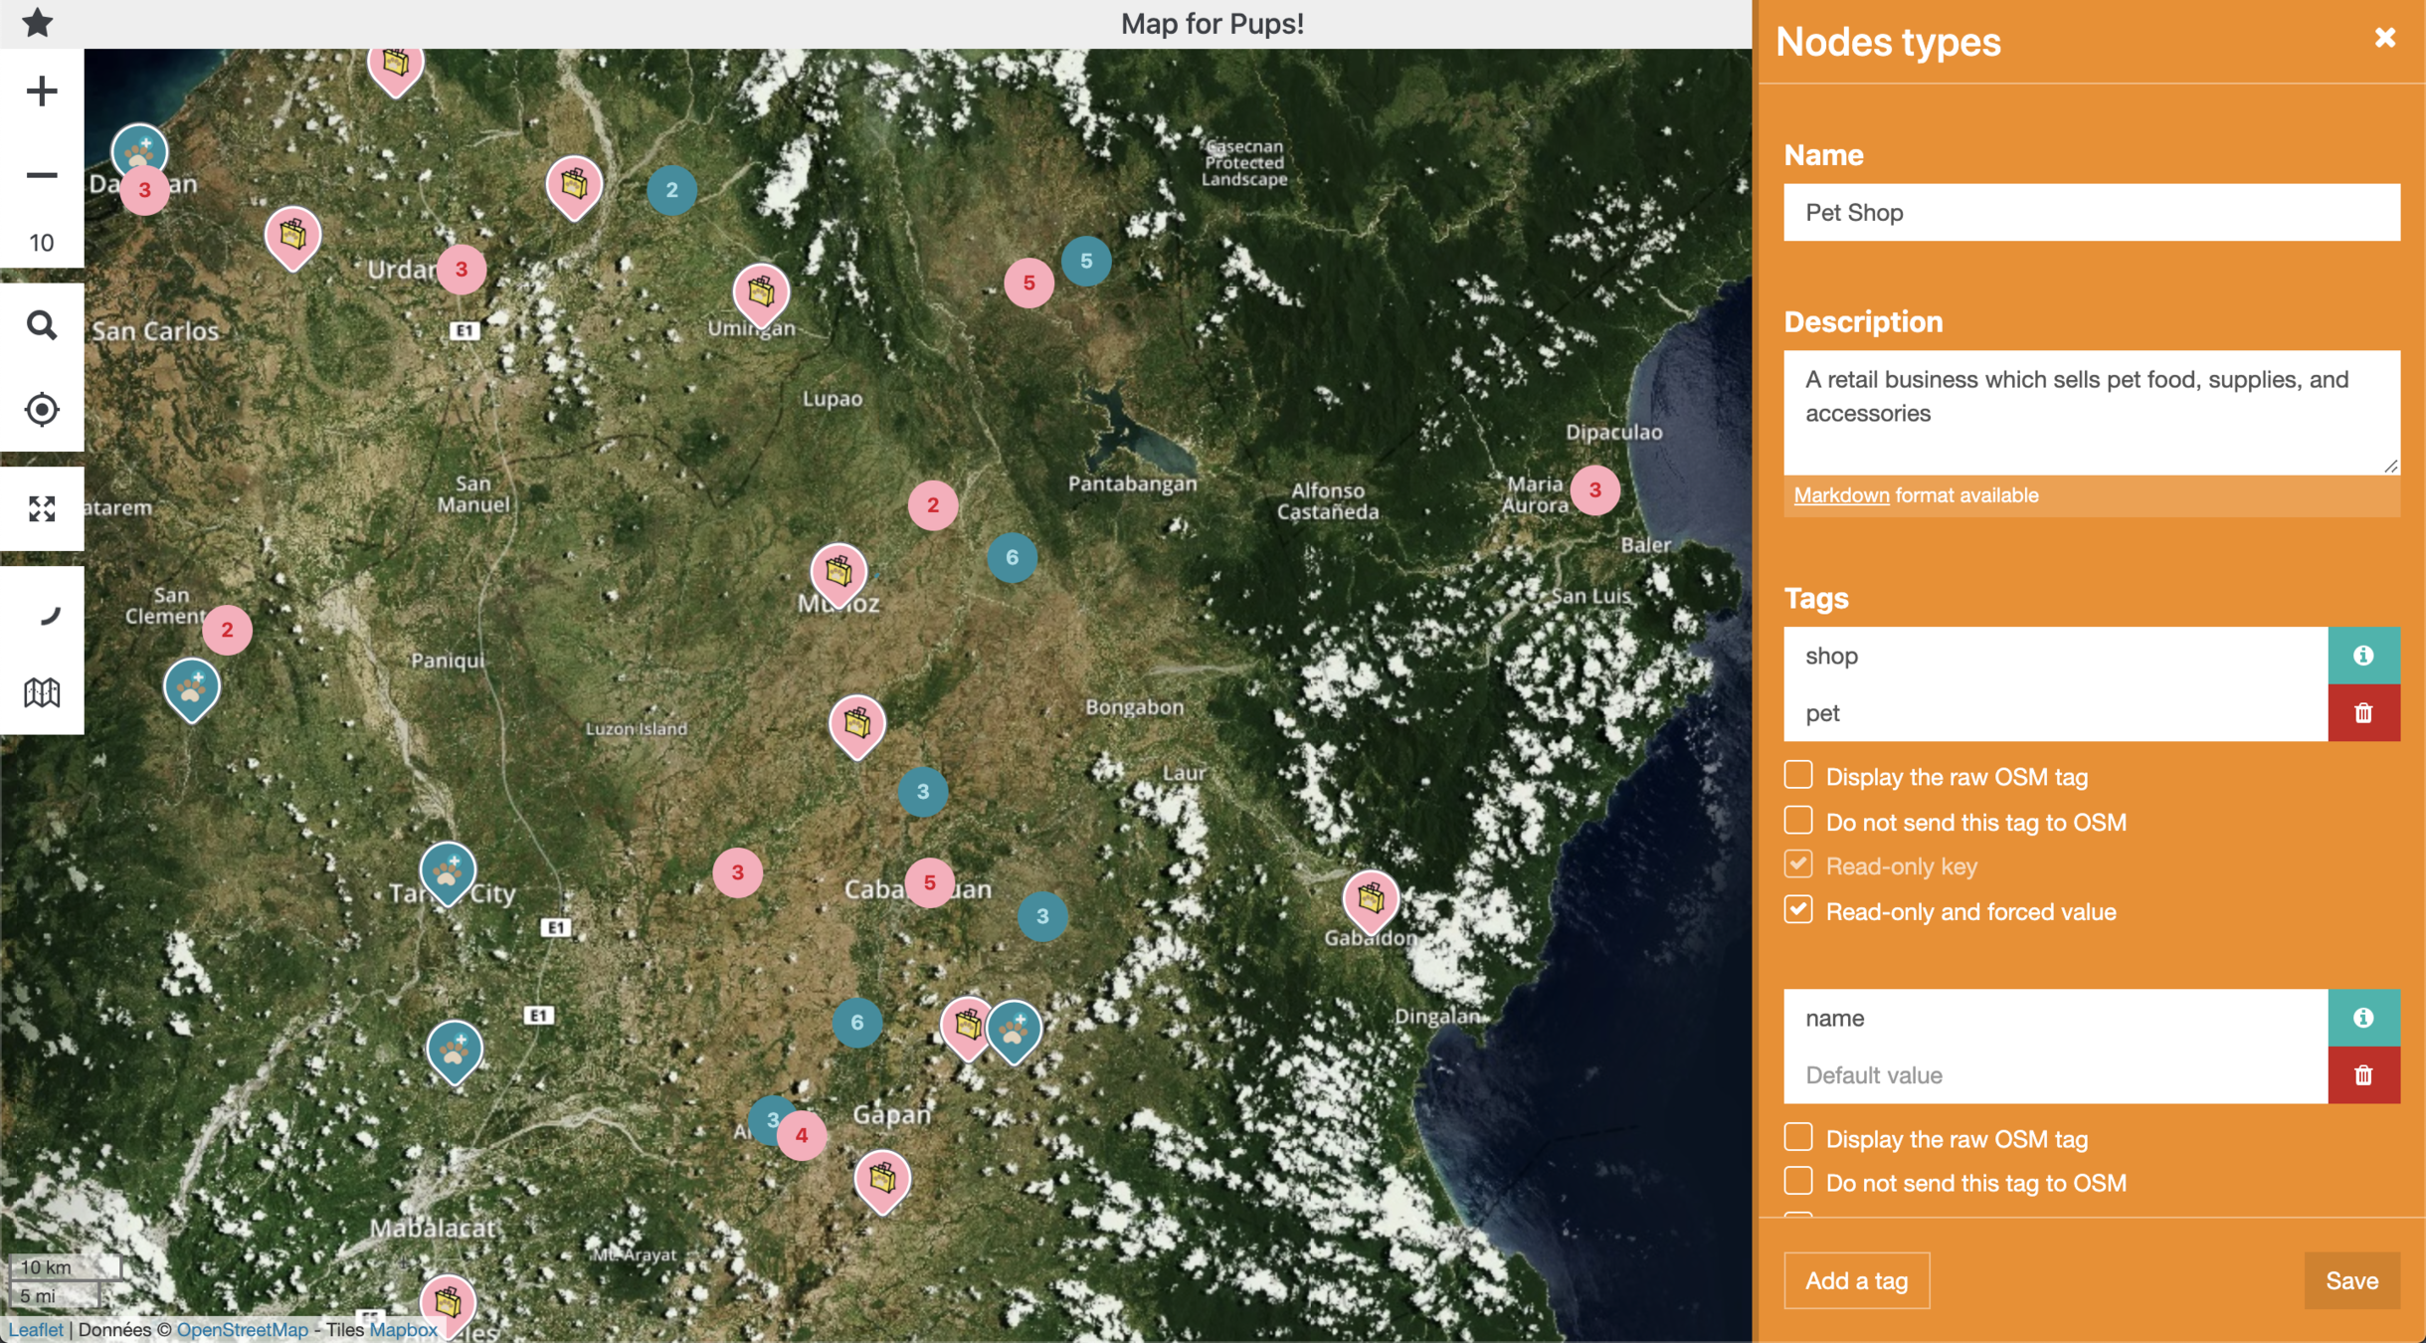Check Do not send this tag for name
The width and height of the screenshot is (2426, 1343).
point(1798,1181)
